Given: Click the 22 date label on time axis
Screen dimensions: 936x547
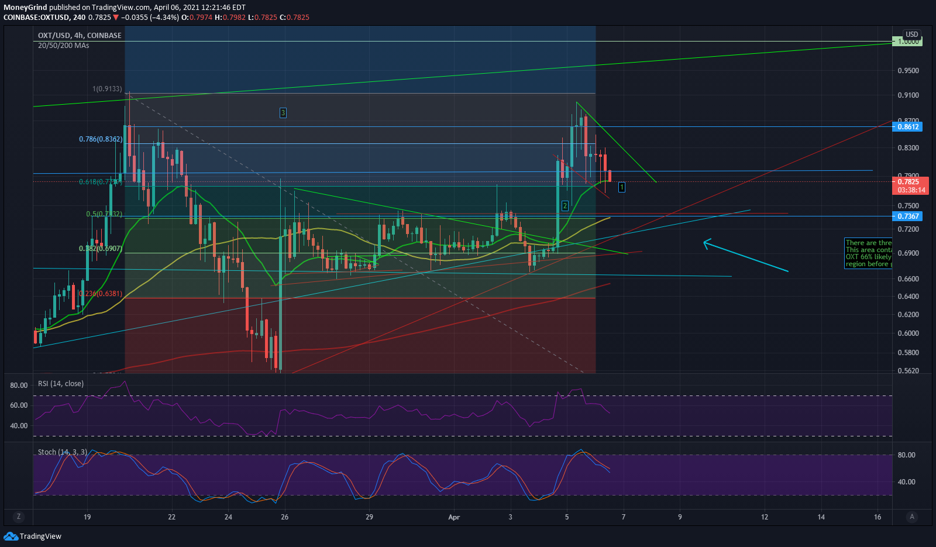Looking at the screenshot, I should tap(171, 517).
